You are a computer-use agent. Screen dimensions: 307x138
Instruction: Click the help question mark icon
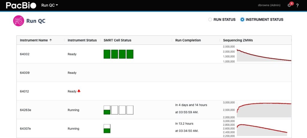[x=297, y=5]
